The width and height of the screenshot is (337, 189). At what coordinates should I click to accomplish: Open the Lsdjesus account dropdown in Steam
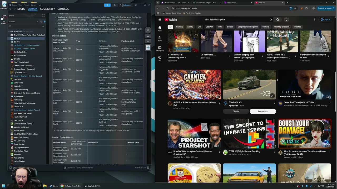click(x=127, y=5)
